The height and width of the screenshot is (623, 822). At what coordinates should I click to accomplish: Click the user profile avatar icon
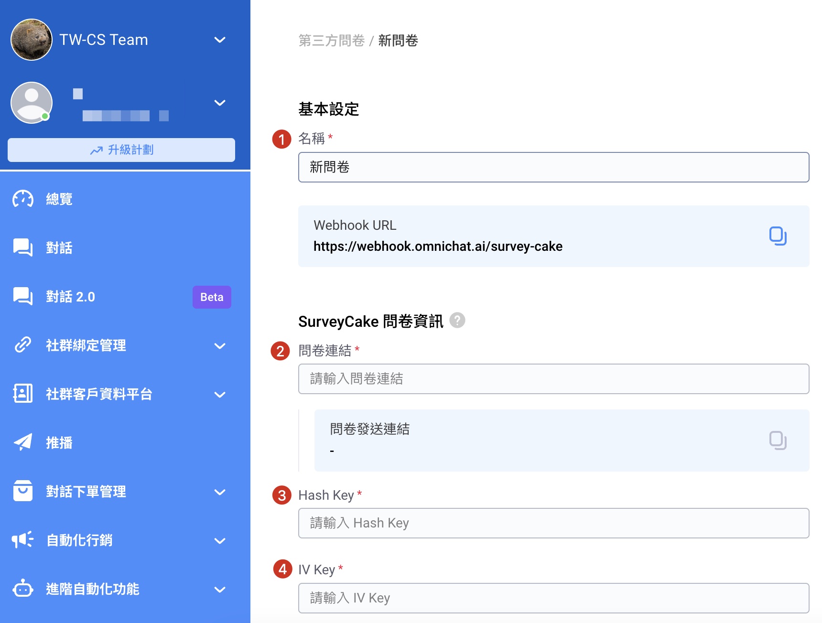32,103
